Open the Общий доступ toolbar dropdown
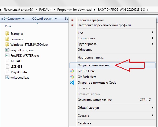This screenshot has width=158, height=127. [x=44, y=19]
